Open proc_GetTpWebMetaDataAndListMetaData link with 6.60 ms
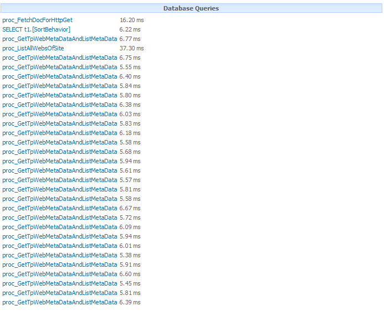This screenshot has width=384, height=311. tap(60, 274)
